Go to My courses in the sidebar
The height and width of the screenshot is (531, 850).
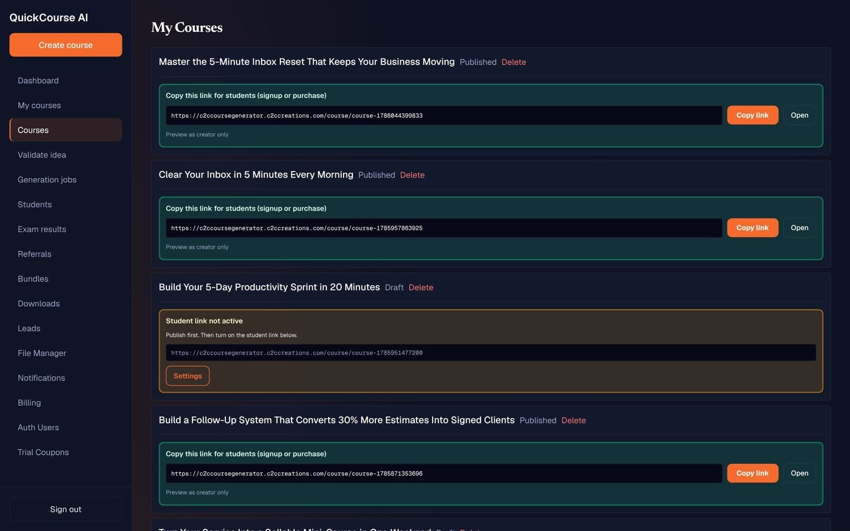tap(66, 105)
